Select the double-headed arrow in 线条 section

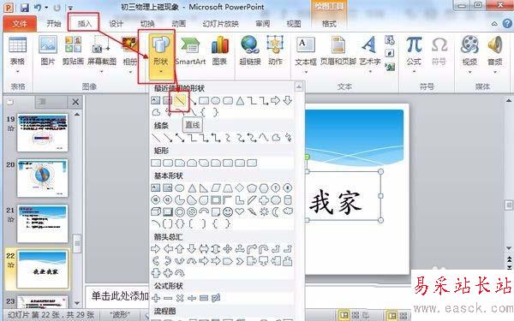(180, 138)
